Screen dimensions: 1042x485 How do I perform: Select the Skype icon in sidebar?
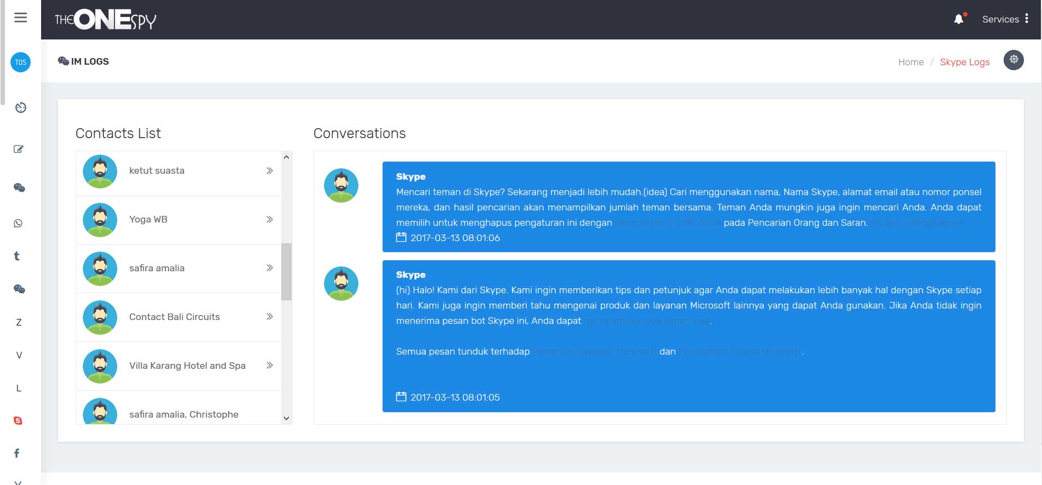click(18, 420)
